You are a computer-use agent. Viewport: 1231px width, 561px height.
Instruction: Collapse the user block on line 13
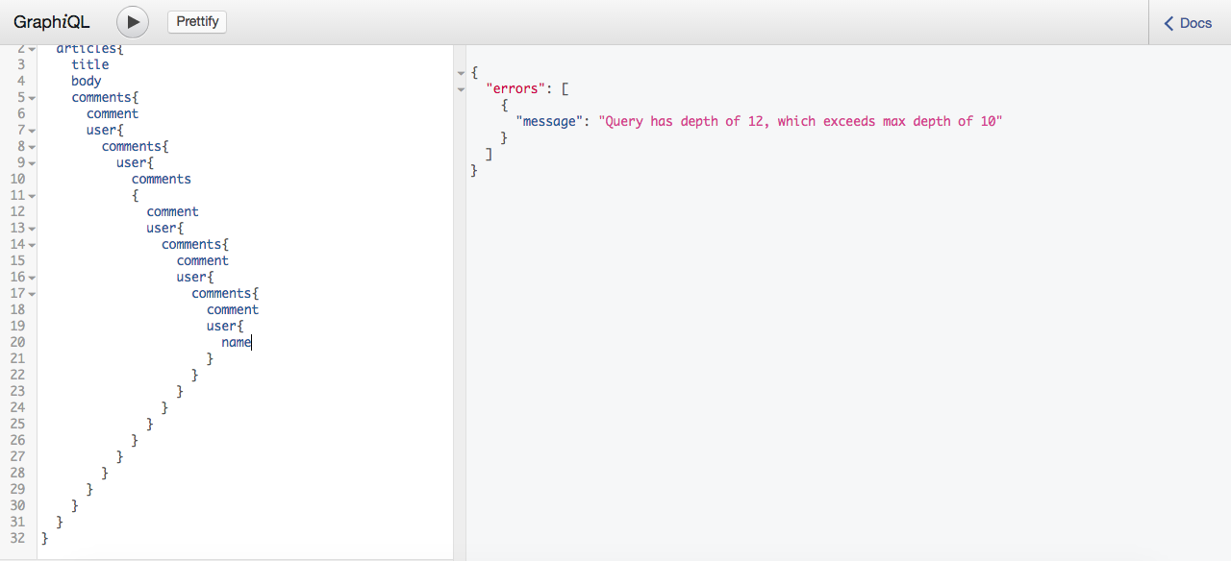pos(32,229)
